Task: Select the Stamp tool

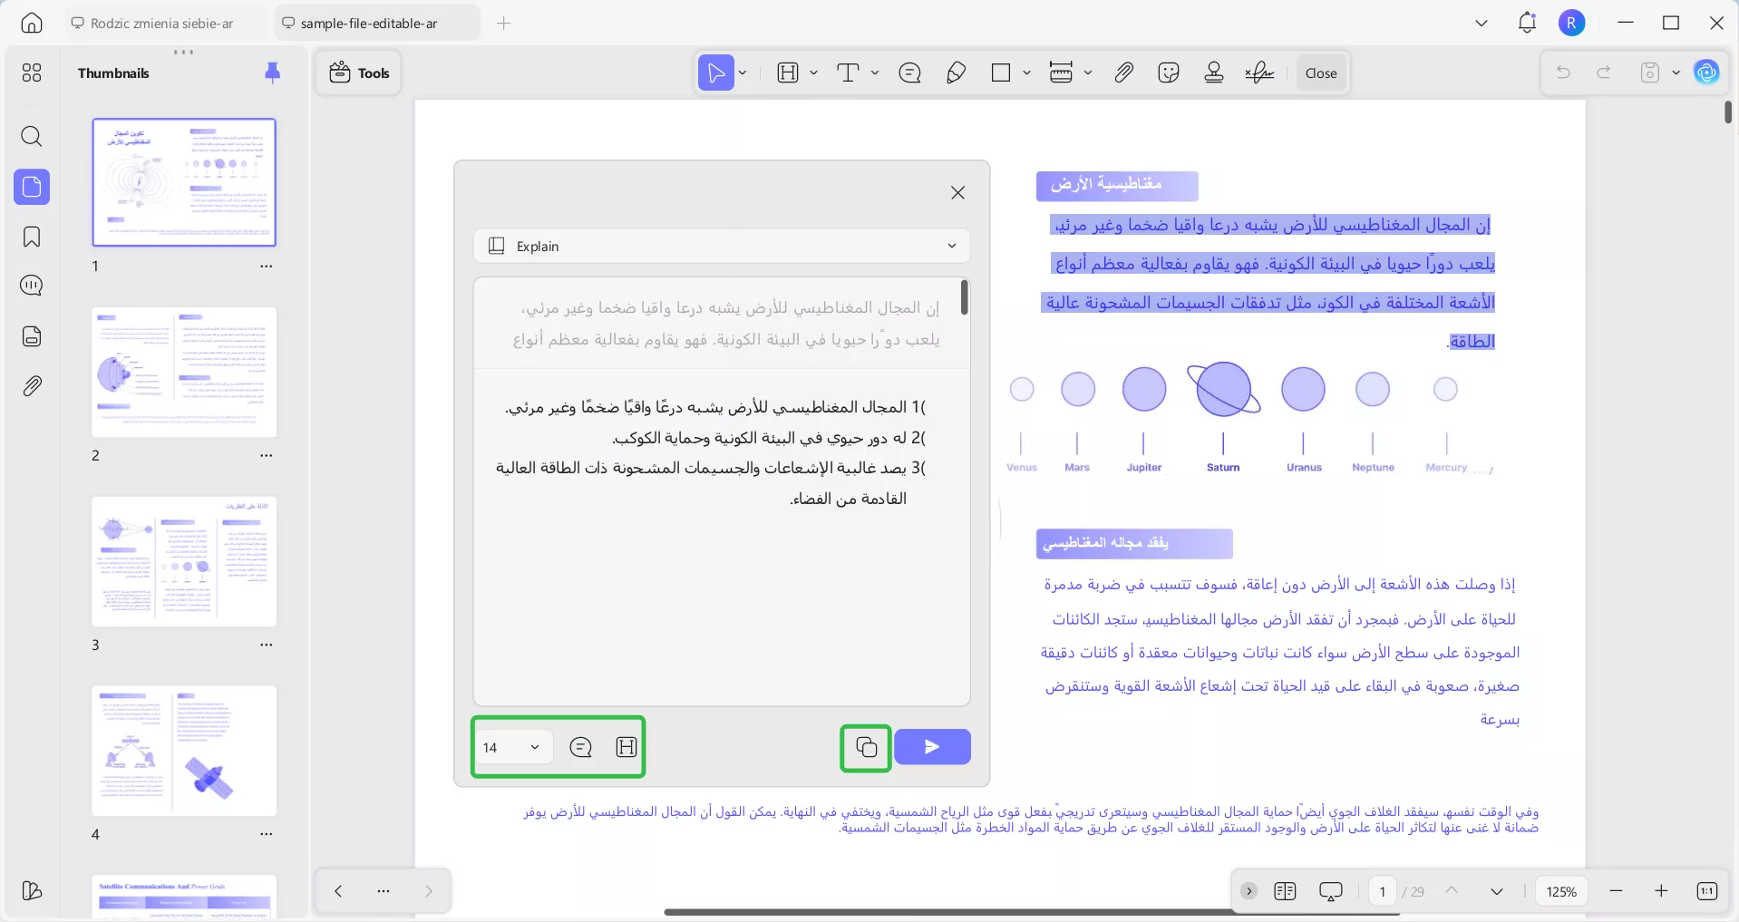Action: point(1213,73)
